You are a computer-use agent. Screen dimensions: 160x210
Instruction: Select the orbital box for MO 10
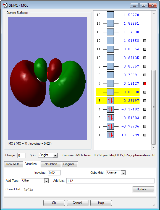coord(110,58)
